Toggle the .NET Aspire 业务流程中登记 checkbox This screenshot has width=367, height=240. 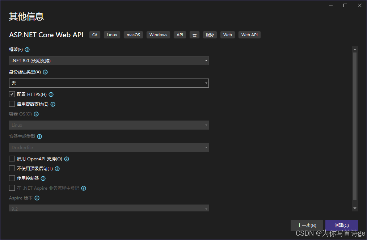point(12,188)
